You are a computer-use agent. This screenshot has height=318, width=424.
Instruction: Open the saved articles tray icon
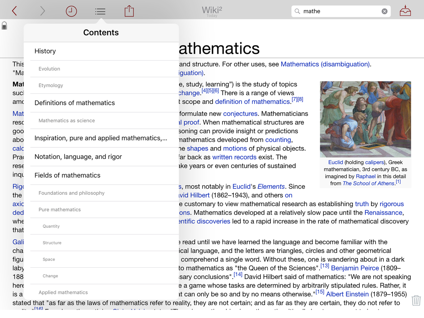[405, 11]
